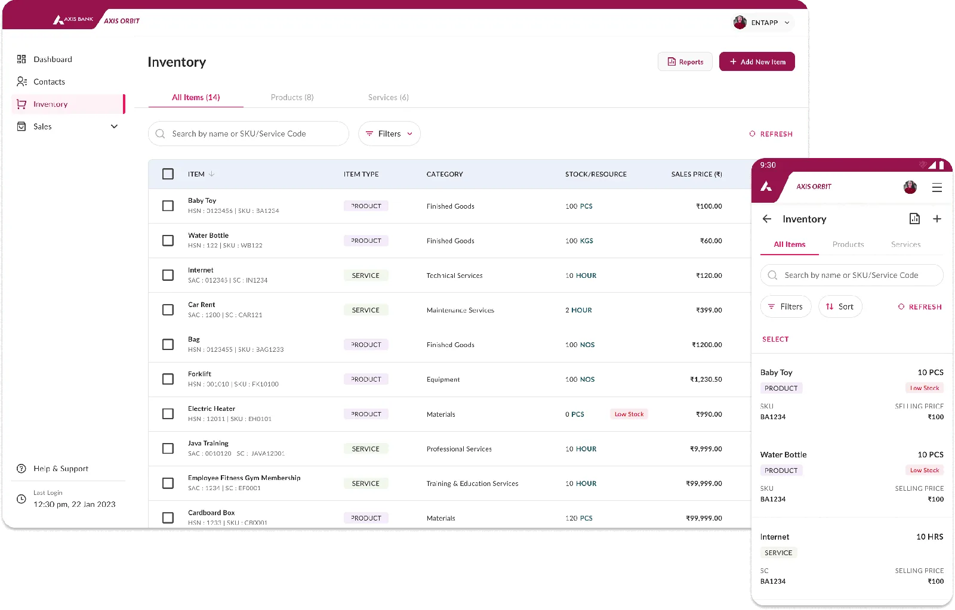955x610 pixels.
Task: Click the desktop REFRESH link
Action: [771, 134]
